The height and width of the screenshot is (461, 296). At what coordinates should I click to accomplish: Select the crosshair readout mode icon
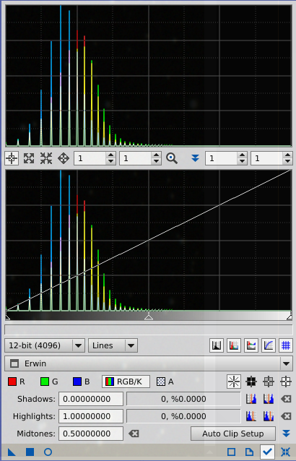pyautogui.click(x=12, y=158)
